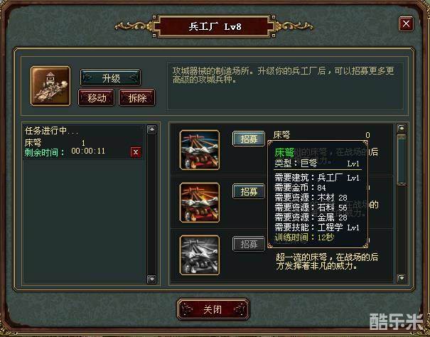Select the second orange-glow 床弩 icon
Image resolution: width=430 pixels, height=337 pixels.
[200, 203]
